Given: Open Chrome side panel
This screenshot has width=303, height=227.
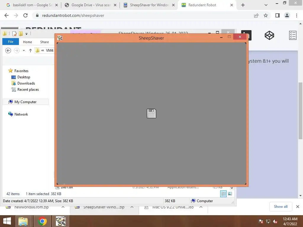Looking at the screenshot, I should [x=278, y=15].
